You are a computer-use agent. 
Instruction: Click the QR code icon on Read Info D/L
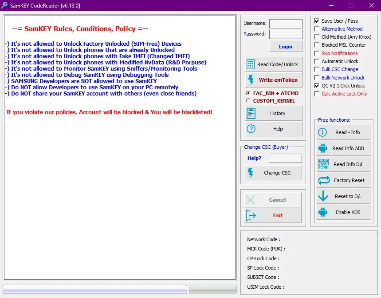[x=323, y=164]
